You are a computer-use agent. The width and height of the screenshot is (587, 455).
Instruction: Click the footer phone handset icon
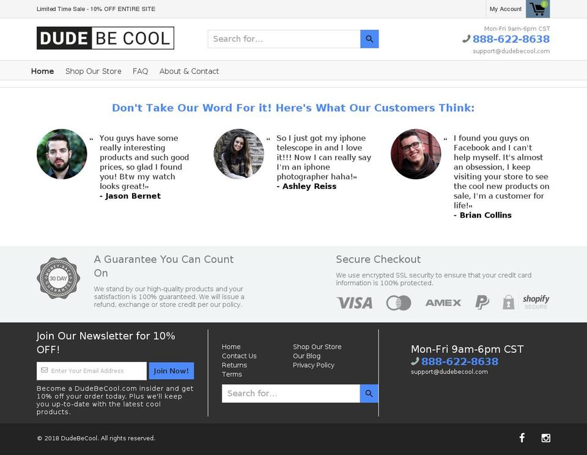click(415, 361)
